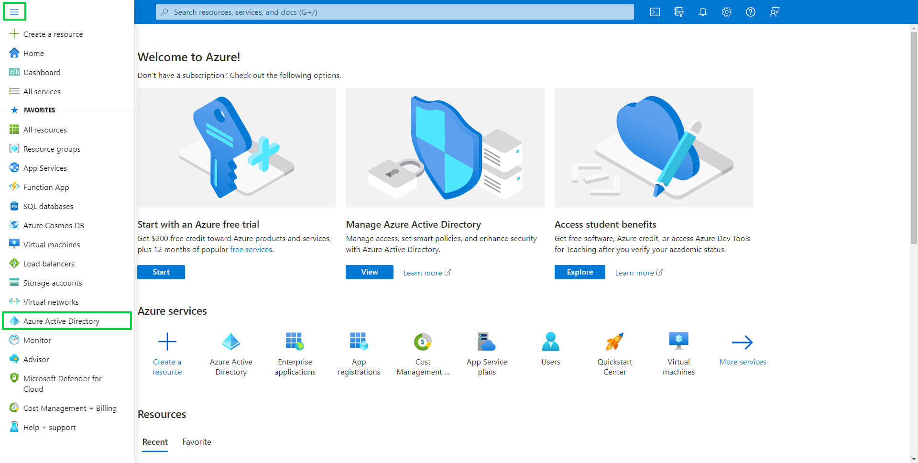Open portal settings gear
Image resolution: width=918 pixels, height=463 pixels.
(727, 12)
